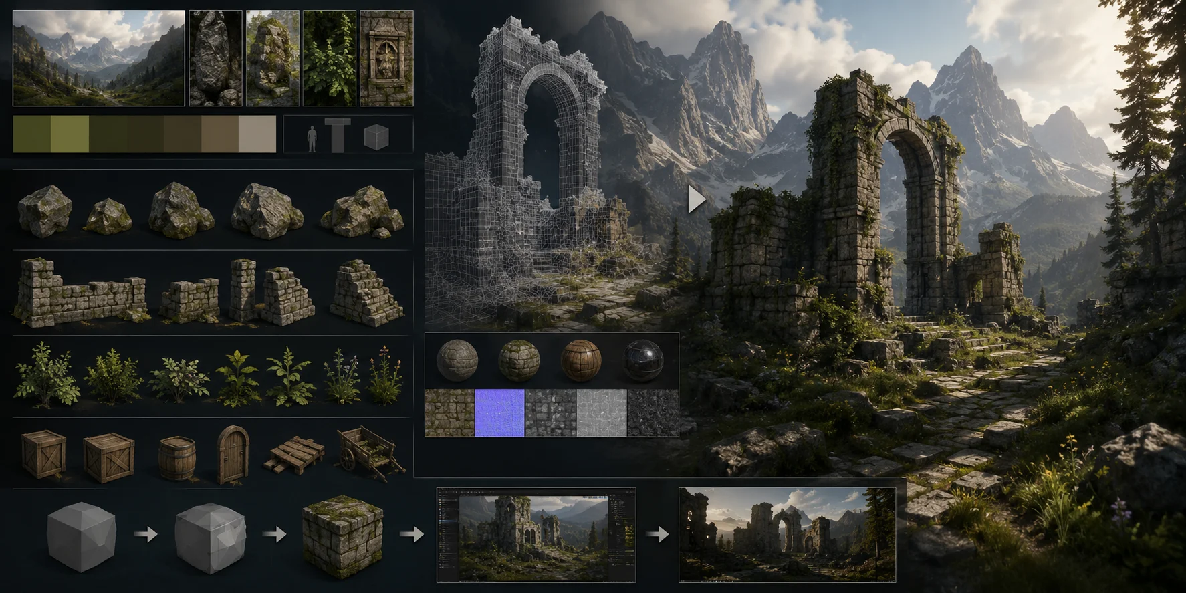Image resolution: width=1186 pixels, height=593 pixels.
Task: Open the purple normal map texture
Action: pyautogui.click(x=500, y=413)
